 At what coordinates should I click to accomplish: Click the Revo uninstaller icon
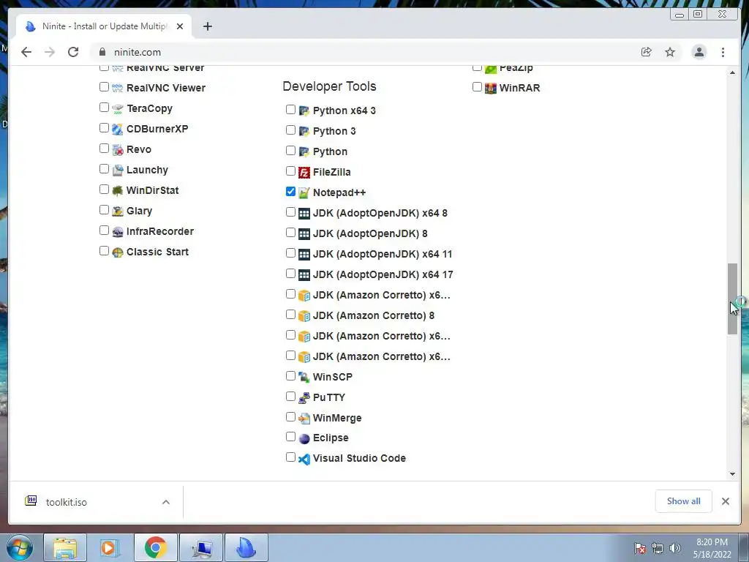[118, 149]
